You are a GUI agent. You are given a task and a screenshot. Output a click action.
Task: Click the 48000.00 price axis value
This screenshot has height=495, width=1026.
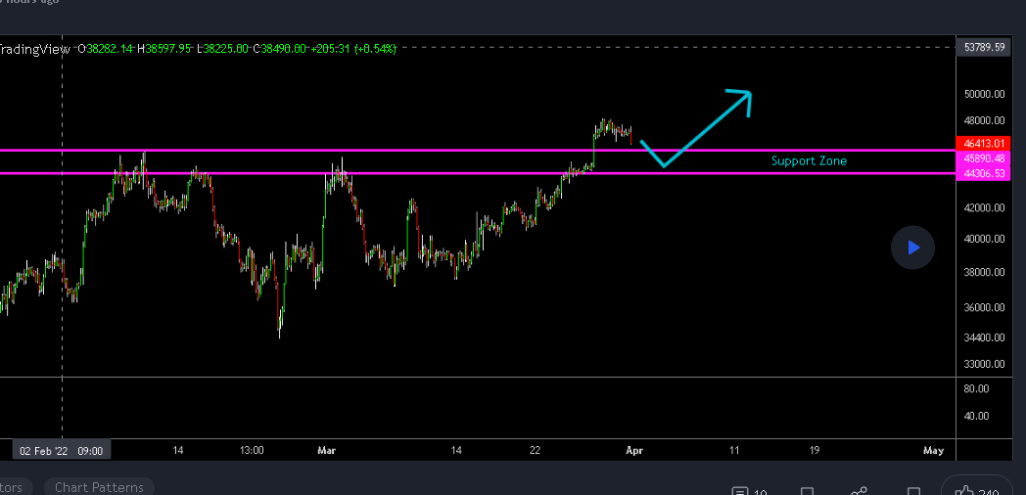(984, 120)
